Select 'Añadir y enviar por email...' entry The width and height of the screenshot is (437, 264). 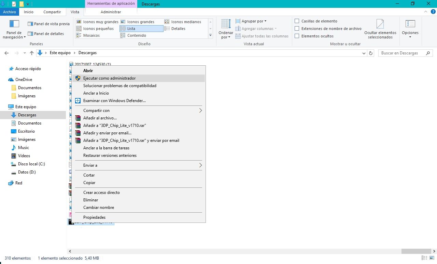(139, 133)
